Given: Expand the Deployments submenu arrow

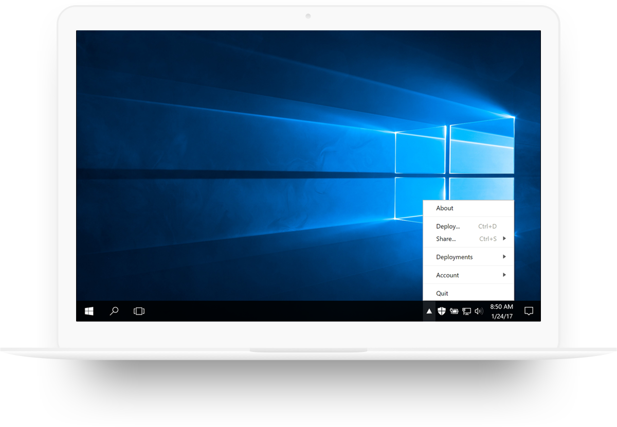Looking at the screenshot, I should coord(504,256).
